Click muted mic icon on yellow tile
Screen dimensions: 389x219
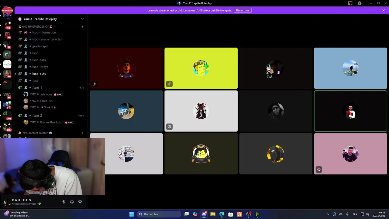click(169, 84)
